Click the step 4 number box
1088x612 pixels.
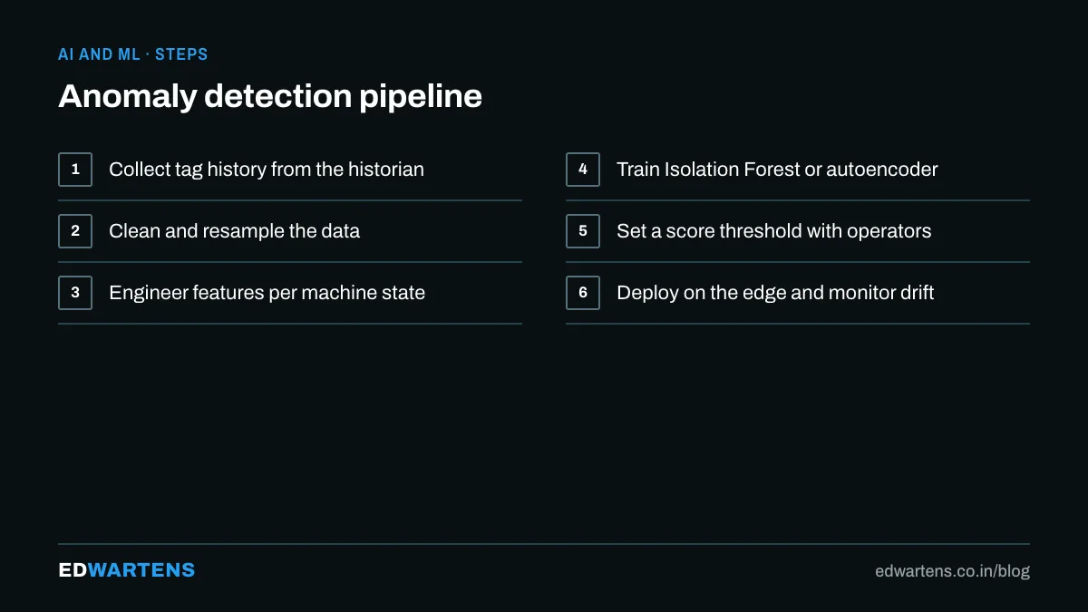(583, 170)
